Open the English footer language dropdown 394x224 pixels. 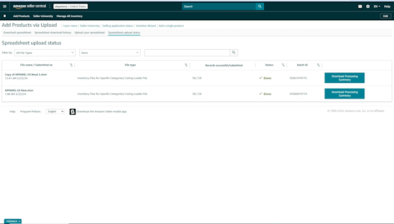(x=55, y=112)
